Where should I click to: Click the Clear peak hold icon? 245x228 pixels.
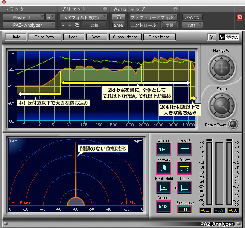(x=184, y=188)
